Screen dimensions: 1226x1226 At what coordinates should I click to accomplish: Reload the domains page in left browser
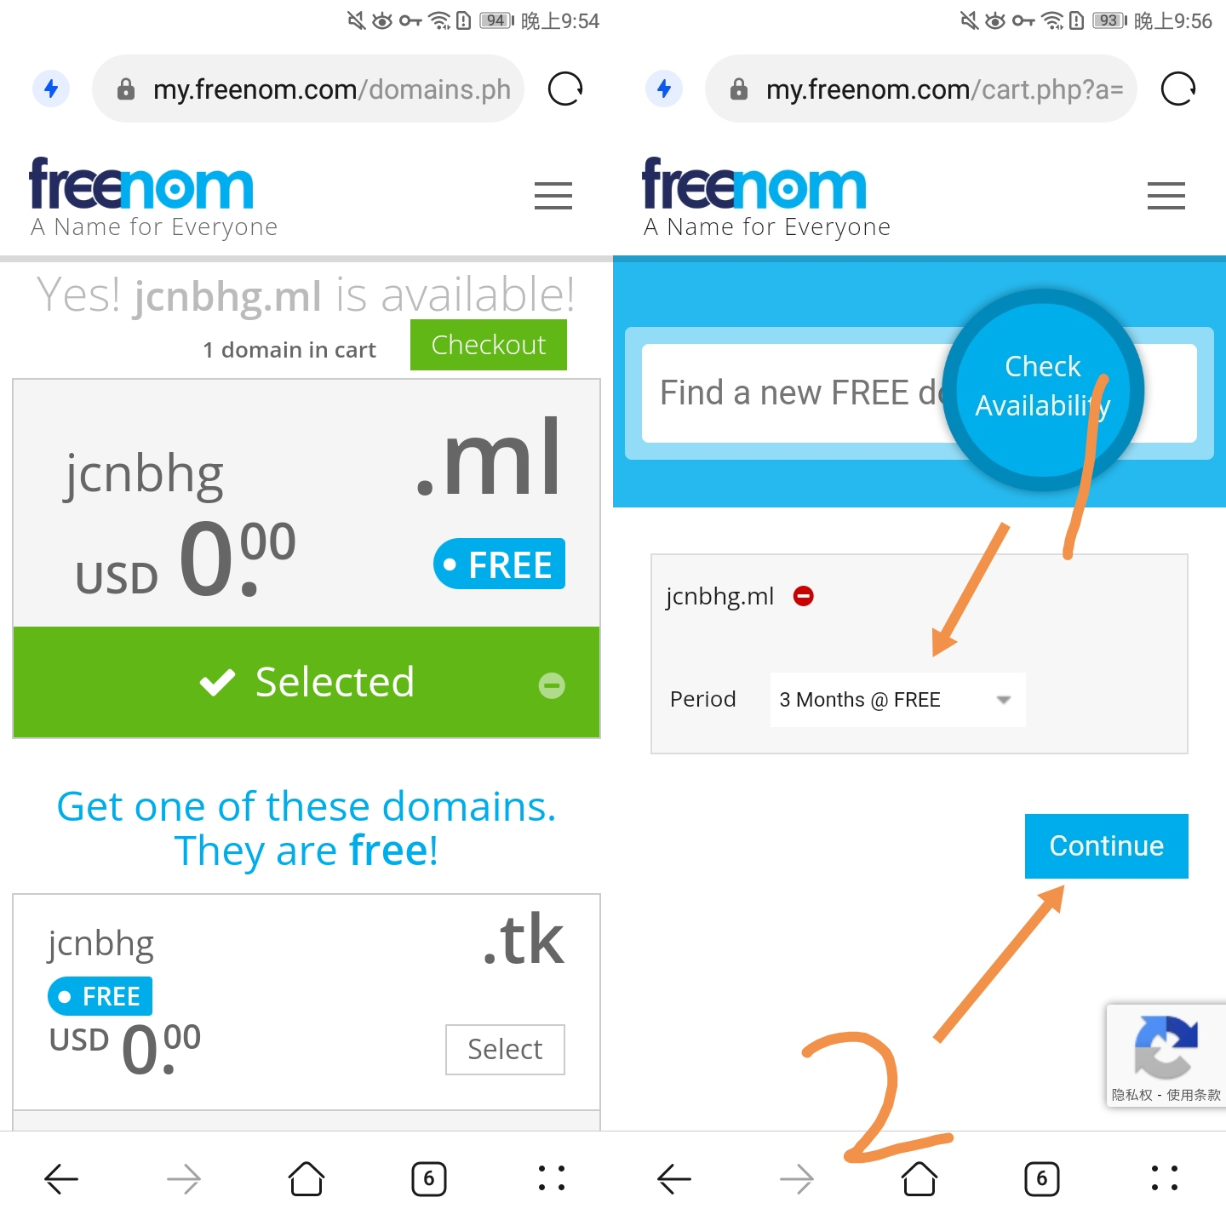(x=565, y=89)
